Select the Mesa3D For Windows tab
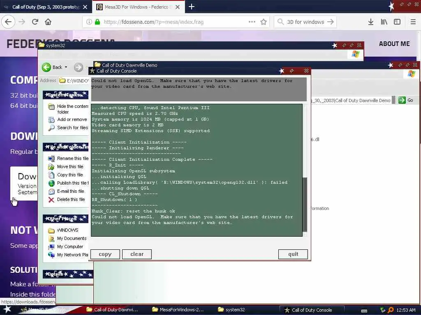This screenshot has height=315, width=421. 139,7
